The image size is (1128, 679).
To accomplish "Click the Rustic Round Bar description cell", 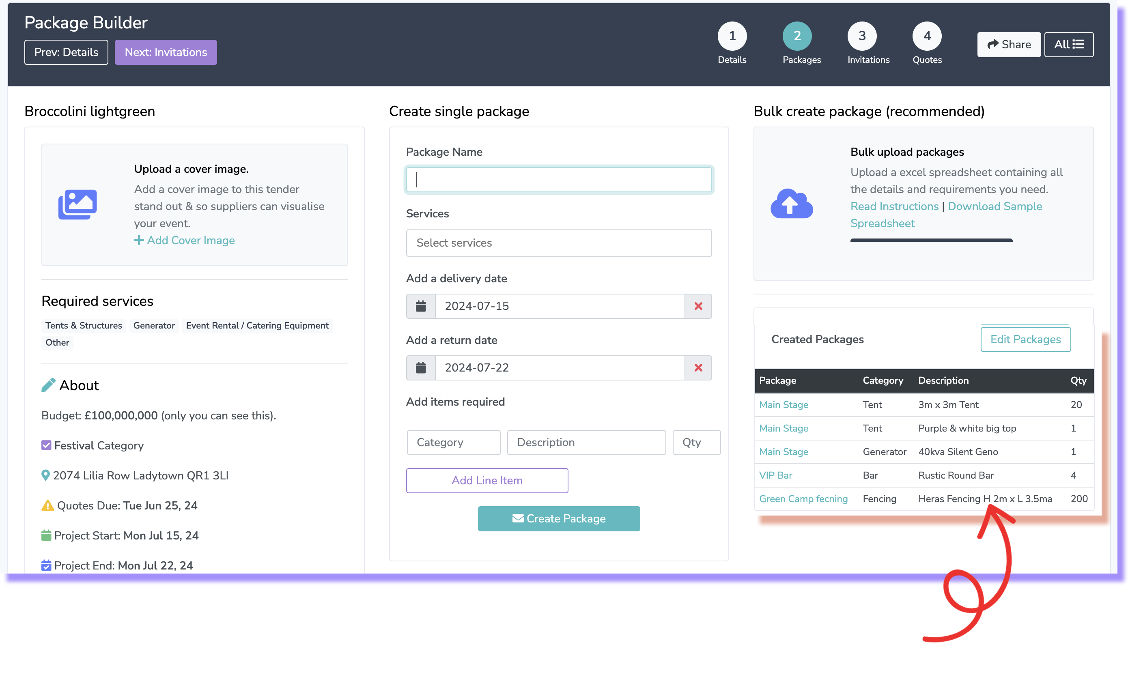I will (956, 475).
